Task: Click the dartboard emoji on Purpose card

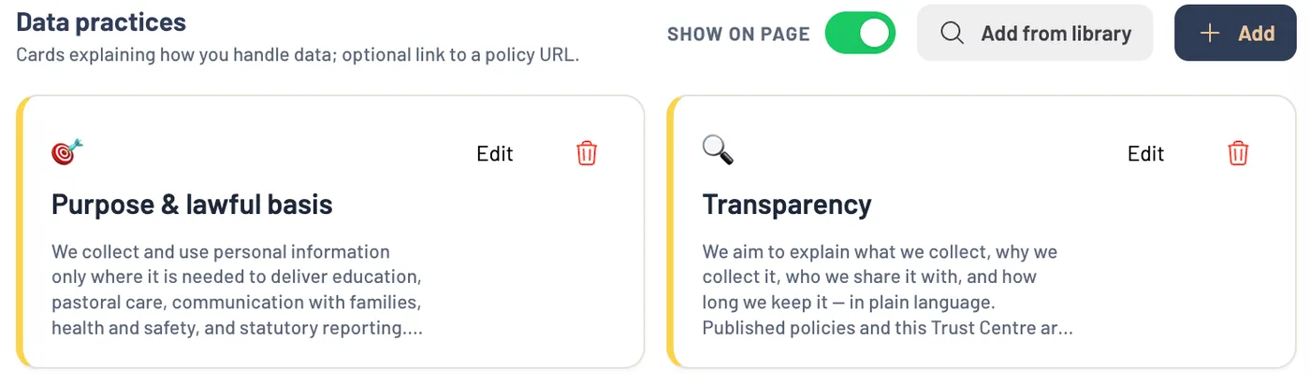Action: (x=67, y=151)
